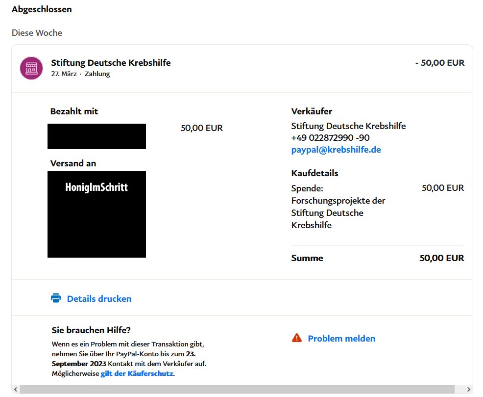
Task: Open the paypal@krebshilfe.de email link
Action: point(336,150)
